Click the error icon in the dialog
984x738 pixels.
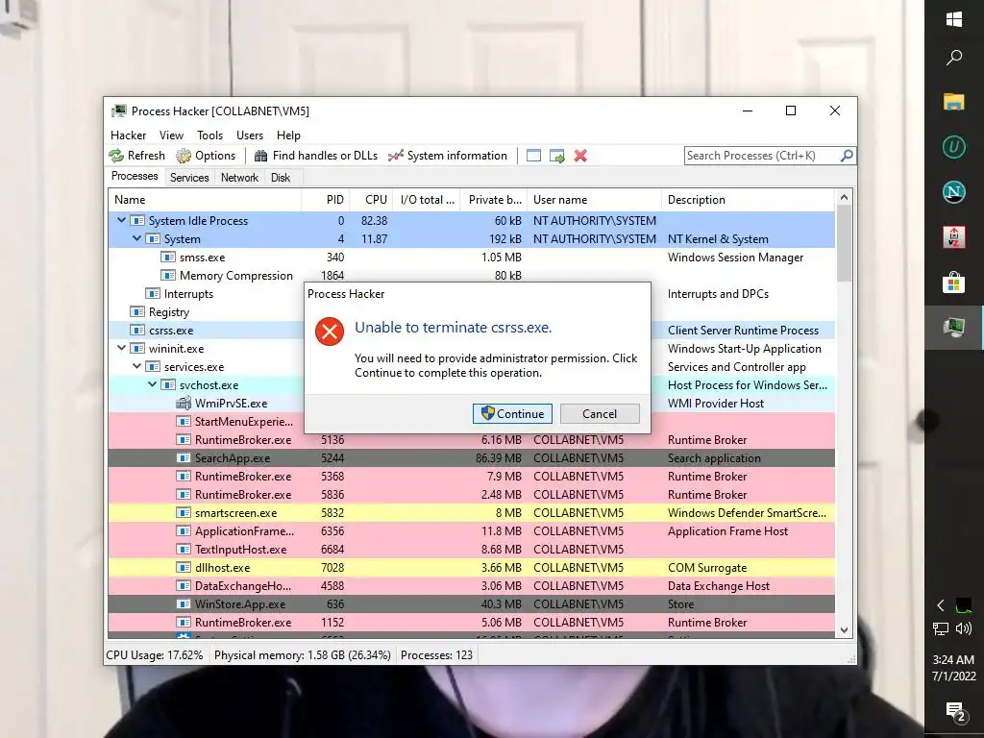[330, 332]
